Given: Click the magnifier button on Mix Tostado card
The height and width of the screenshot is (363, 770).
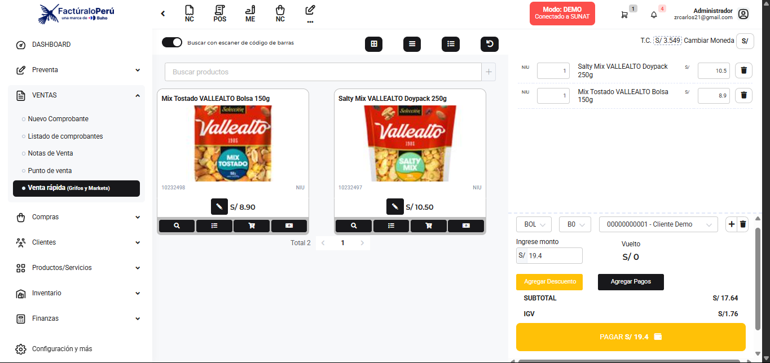Looking at the screenshot, I should pyautogui.click(x=177, y=225).
